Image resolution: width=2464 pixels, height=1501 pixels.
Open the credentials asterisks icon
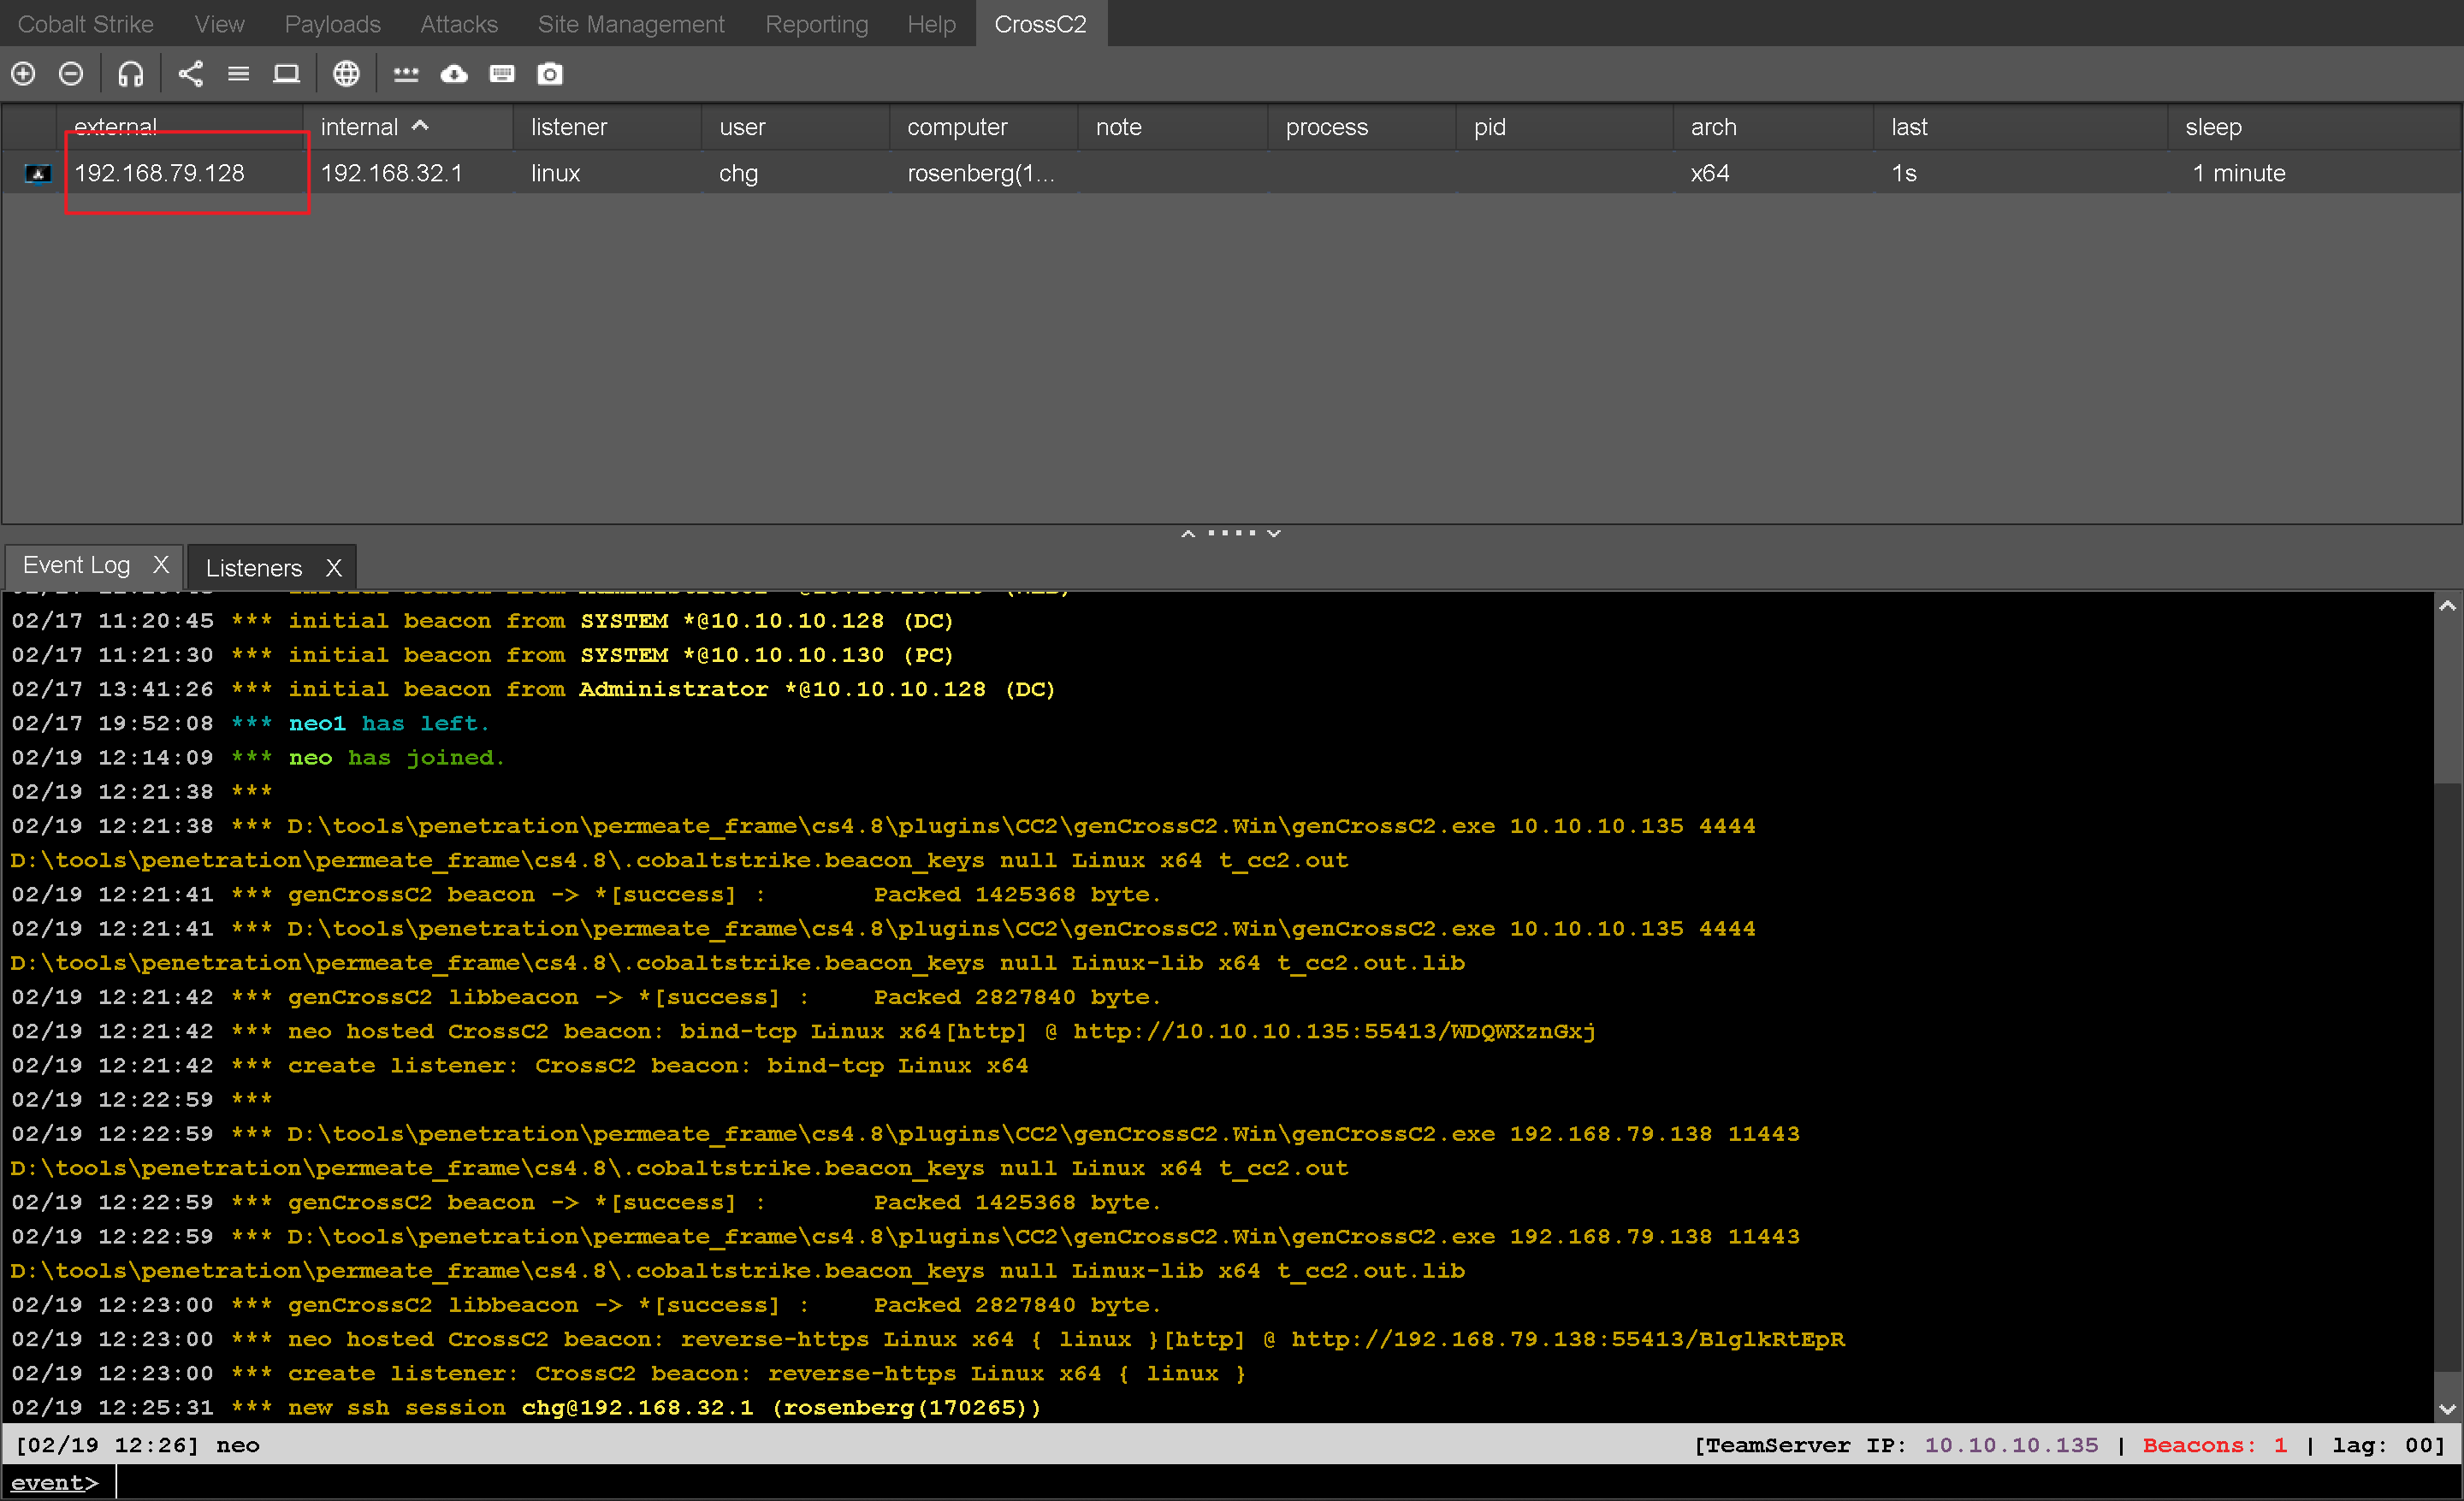pyautogui.click(x=405, y=74)
